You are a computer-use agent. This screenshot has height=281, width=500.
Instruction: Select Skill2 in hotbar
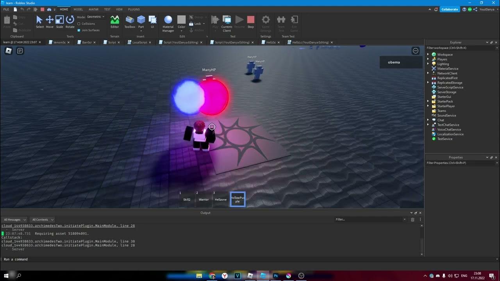[x=187, y=199]
